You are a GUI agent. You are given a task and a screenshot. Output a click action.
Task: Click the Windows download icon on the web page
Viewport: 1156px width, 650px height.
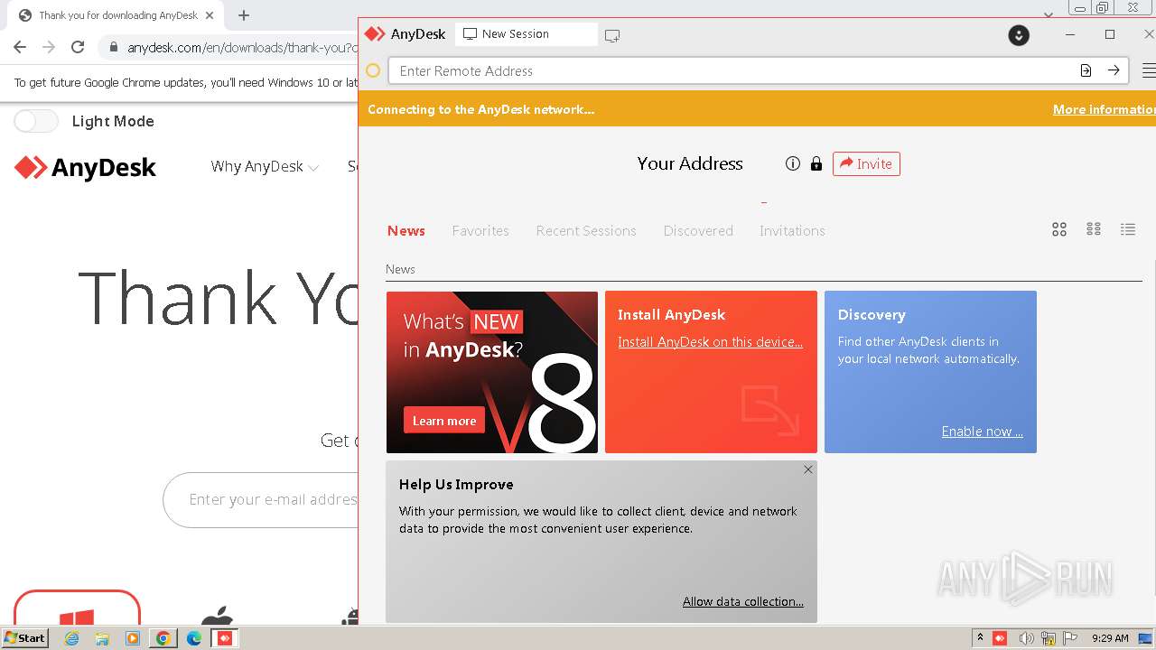pyautogui.click(x=77, y=617)
